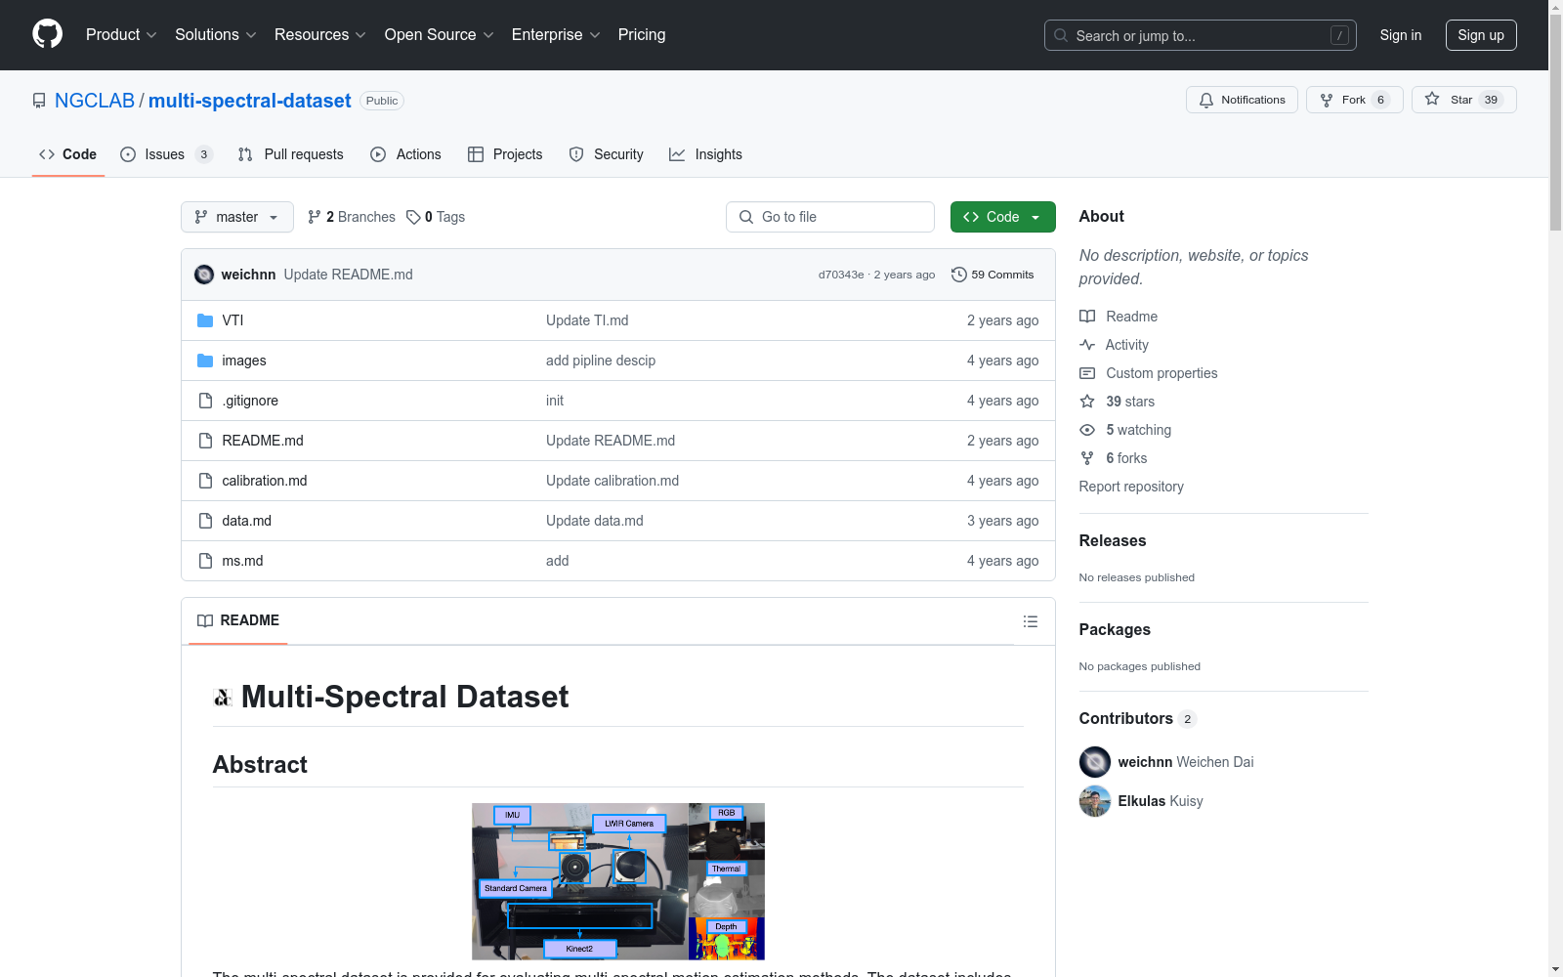Open the VTI folder icon
Screen dimensions: 1563x977
[x=205, y=320]
